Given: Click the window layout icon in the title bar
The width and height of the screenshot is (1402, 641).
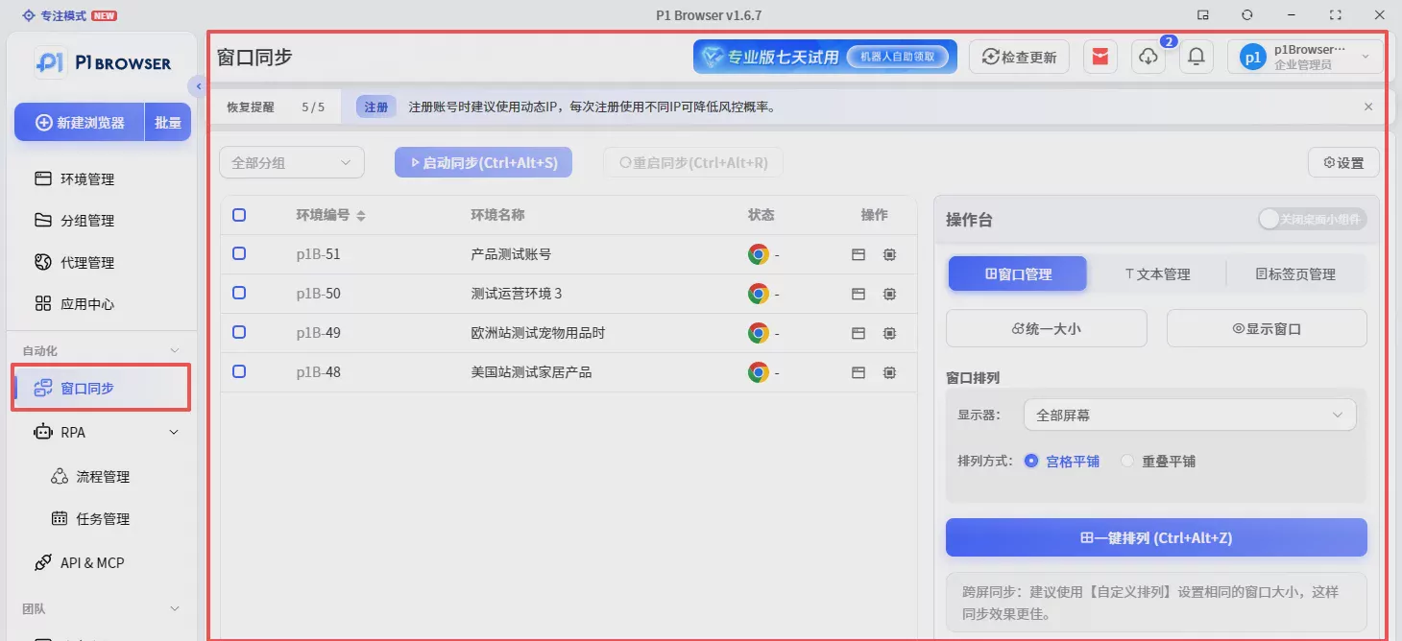Looking at the screenshot, I should tap(1203, 14).
